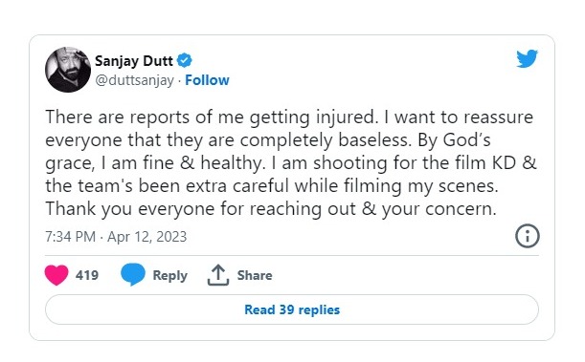Click the share upload arrow icon

(218, 275)
